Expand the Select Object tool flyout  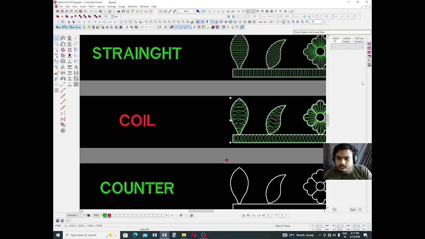click(x=60, y=27)
